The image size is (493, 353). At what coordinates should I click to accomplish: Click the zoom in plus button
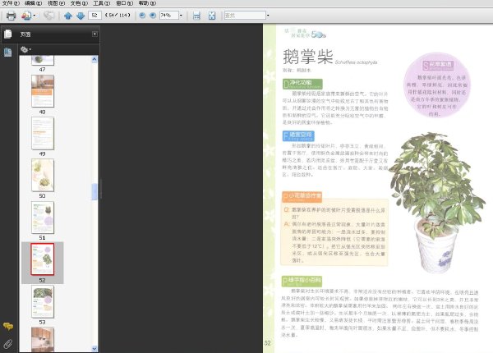pyautogui.click(x=153, y=15)
